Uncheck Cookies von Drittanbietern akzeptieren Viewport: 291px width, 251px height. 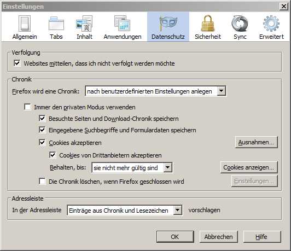tap(53, 155)
